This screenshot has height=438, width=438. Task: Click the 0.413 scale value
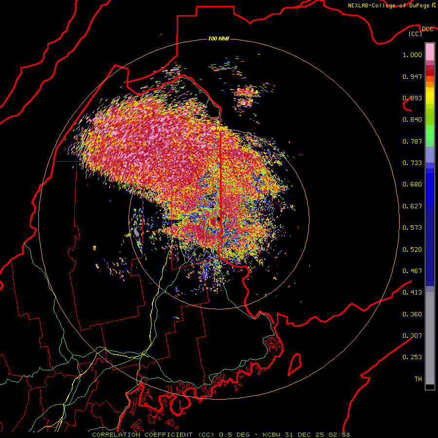(x=412, y=292)
